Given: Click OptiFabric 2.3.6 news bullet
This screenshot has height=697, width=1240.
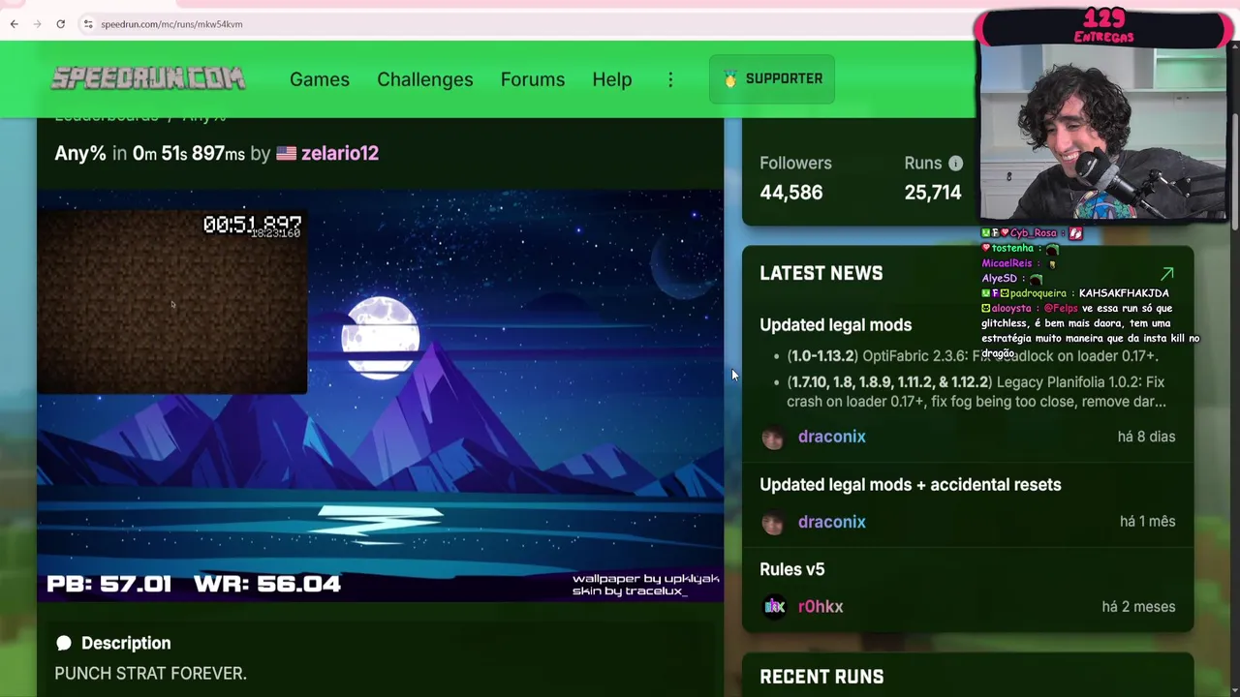Looking at the screenshot, I should click(973, 356).
